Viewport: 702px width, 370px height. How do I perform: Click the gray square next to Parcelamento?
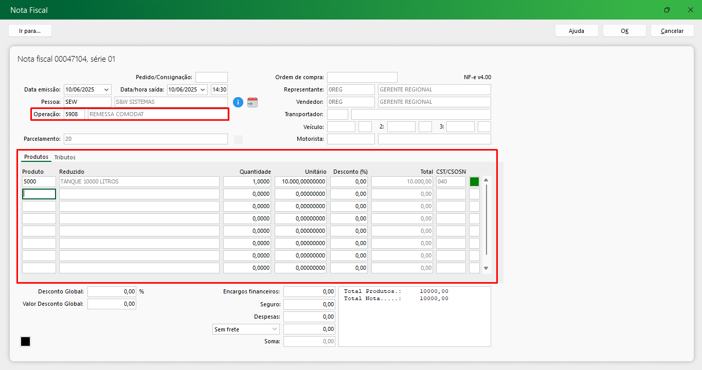point(238,139)
